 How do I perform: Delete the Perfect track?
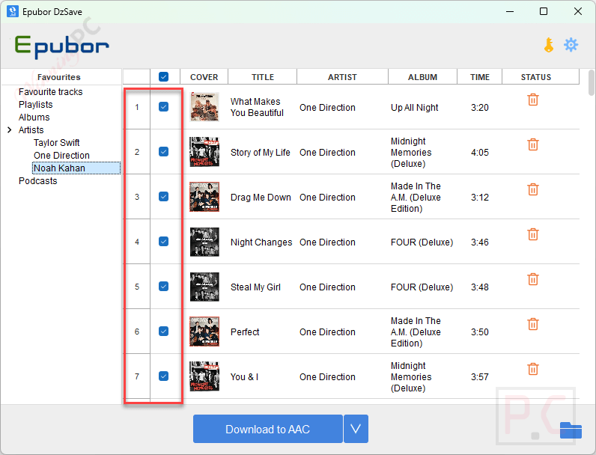(533, 324)
